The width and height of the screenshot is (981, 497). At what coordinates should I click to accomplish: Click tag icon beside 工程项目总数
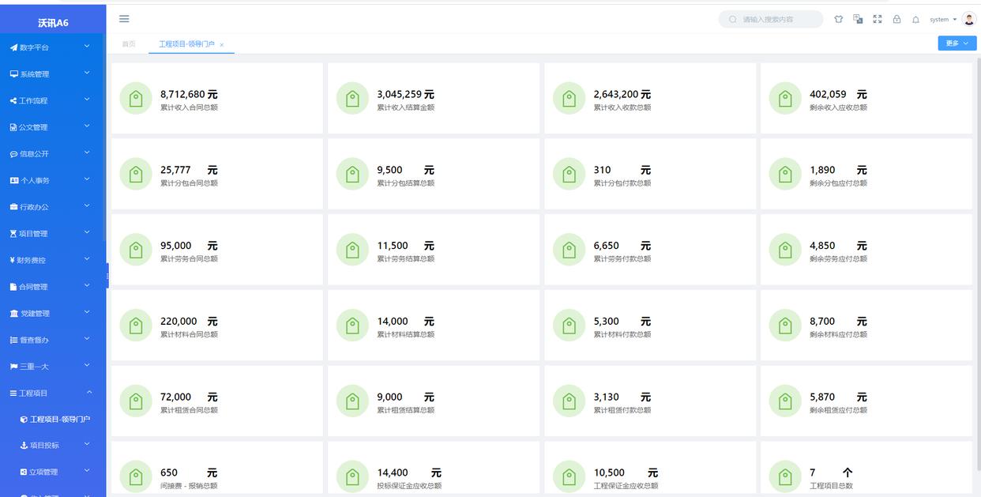tap(785, 477)
